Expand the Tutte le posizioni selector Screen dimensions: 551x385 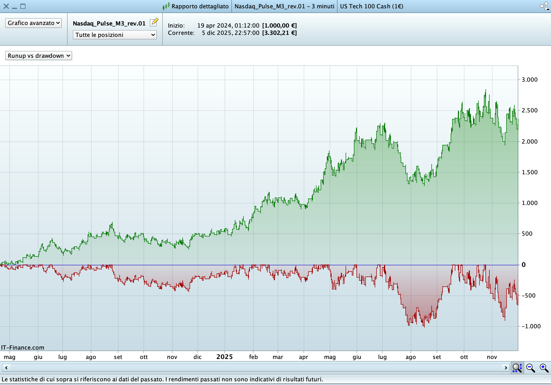click(115, 35)
